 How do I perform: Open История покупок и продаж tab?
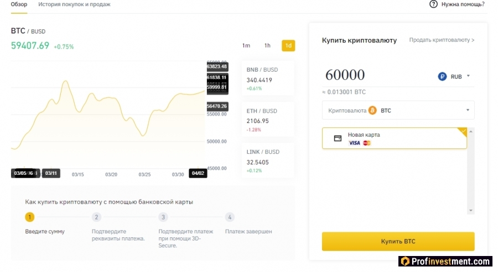click(x=74, y=4)
